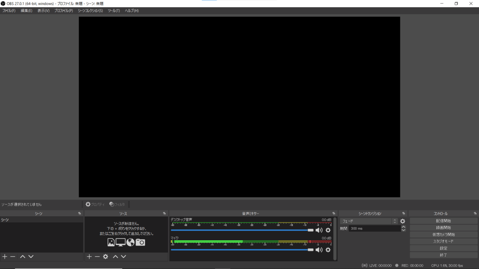Mute マイク speaker toggle
This screenshot has height=269, width=479.
pos(319,250)
